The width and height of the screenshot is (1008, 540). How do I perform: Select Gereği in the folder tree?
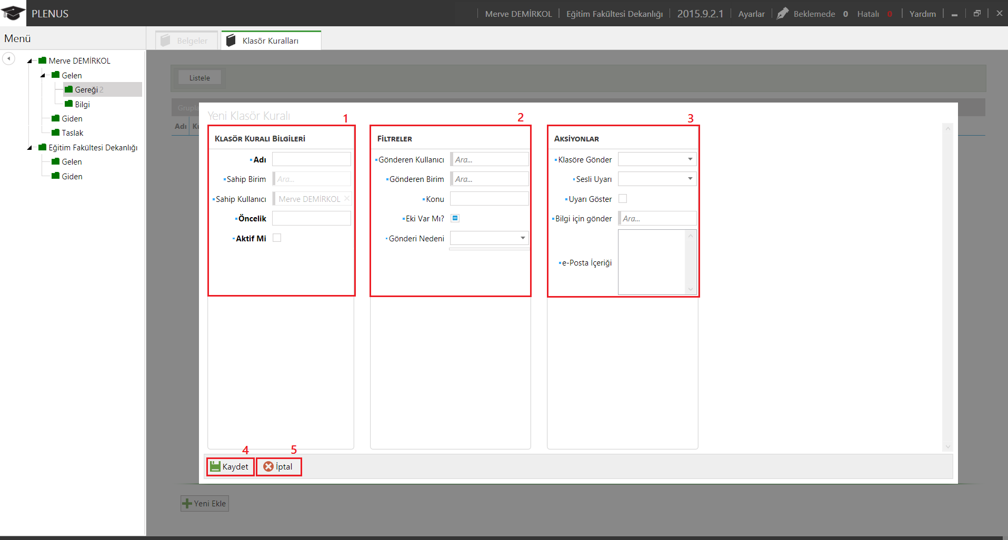click(x=86, y=89)
